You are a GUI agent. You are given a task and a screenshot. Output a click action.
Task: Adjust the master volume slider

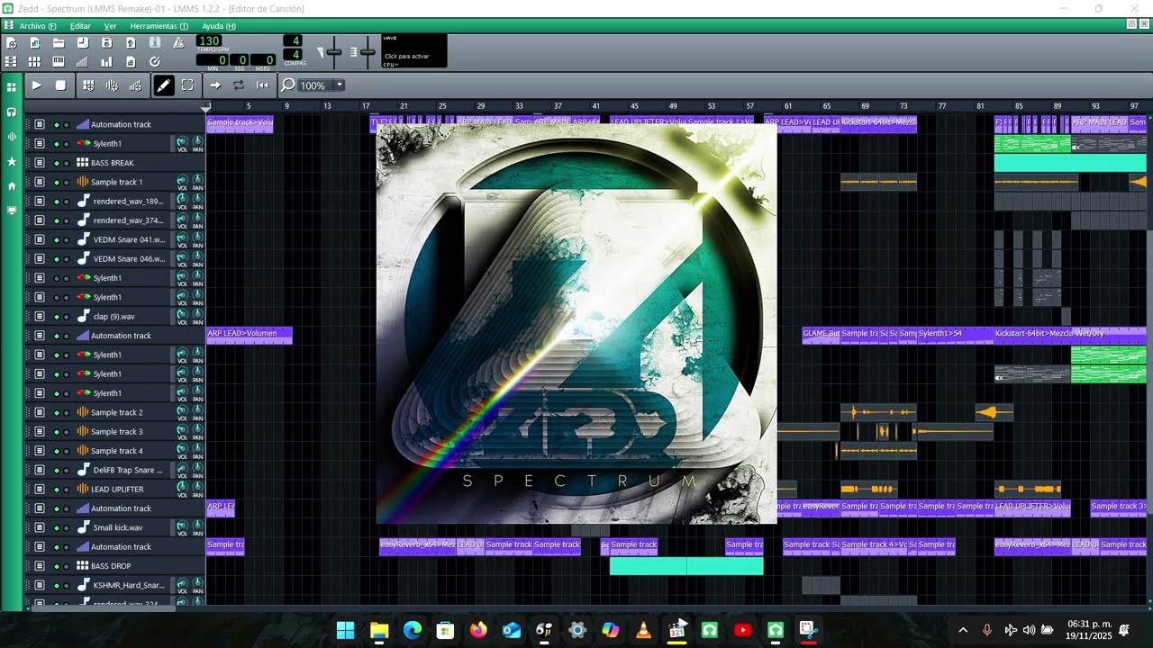(334, 52)
